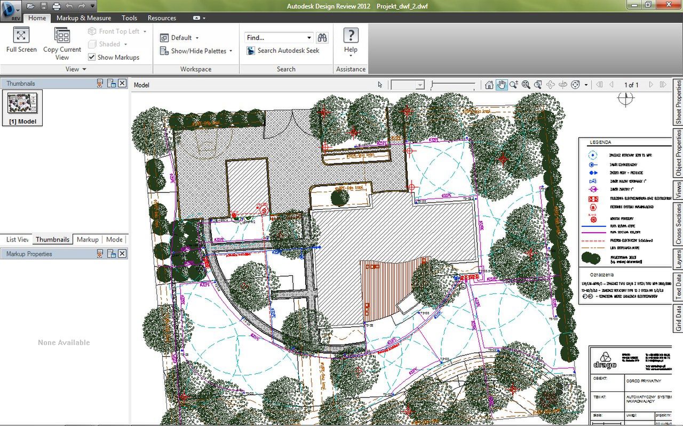Click Copy Current View
This screenshot has width=683, height=426.
62,43
